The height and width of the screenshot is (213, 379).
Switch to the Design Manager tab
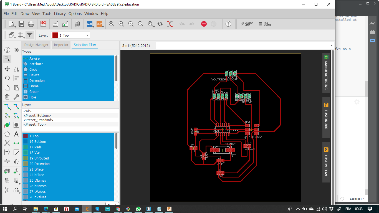(x=36, y=45)
